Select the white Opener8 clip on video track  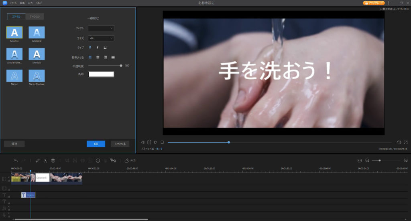pyautogui.click(x=43, y=178)
